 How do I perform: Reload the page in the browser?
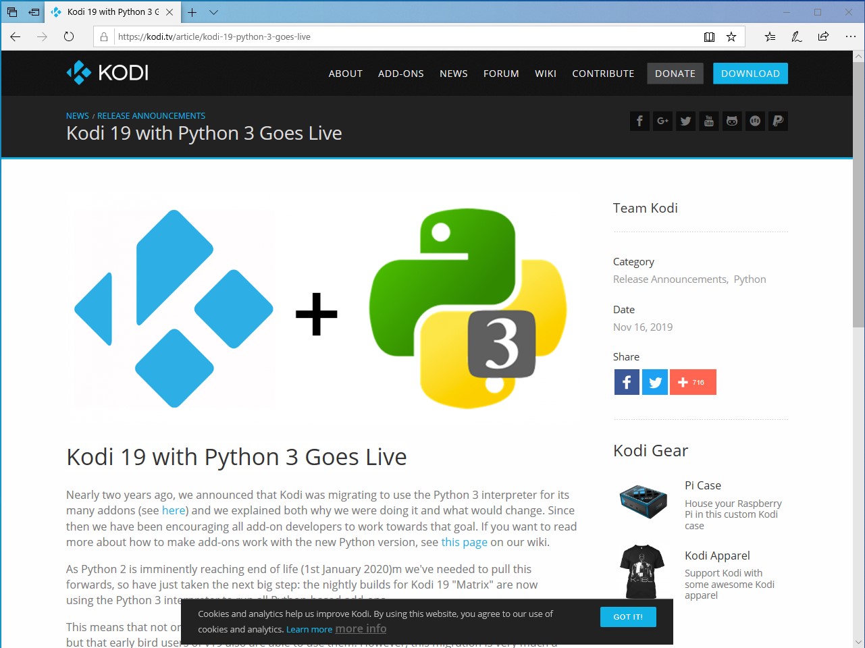(x=69, y=37)
